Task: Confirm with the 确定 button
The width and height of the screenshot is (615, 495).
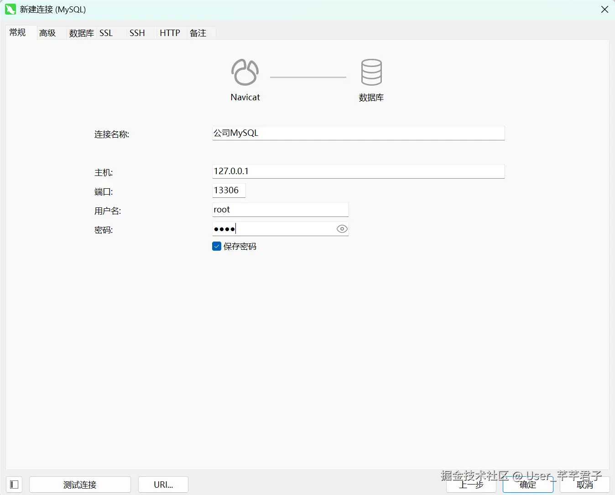Action: point(528,485)
